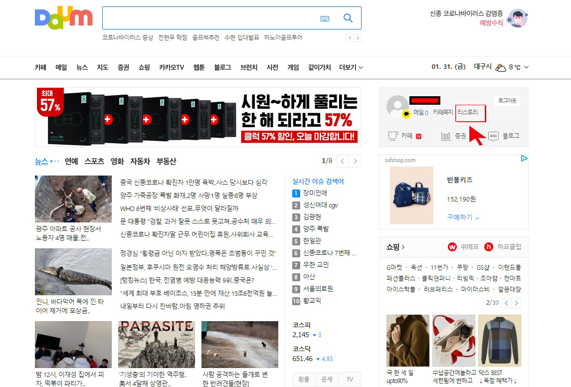Switch to the 스포츠 news tab
The height and width of the screenshot is (387, 571).
point(94,161)
